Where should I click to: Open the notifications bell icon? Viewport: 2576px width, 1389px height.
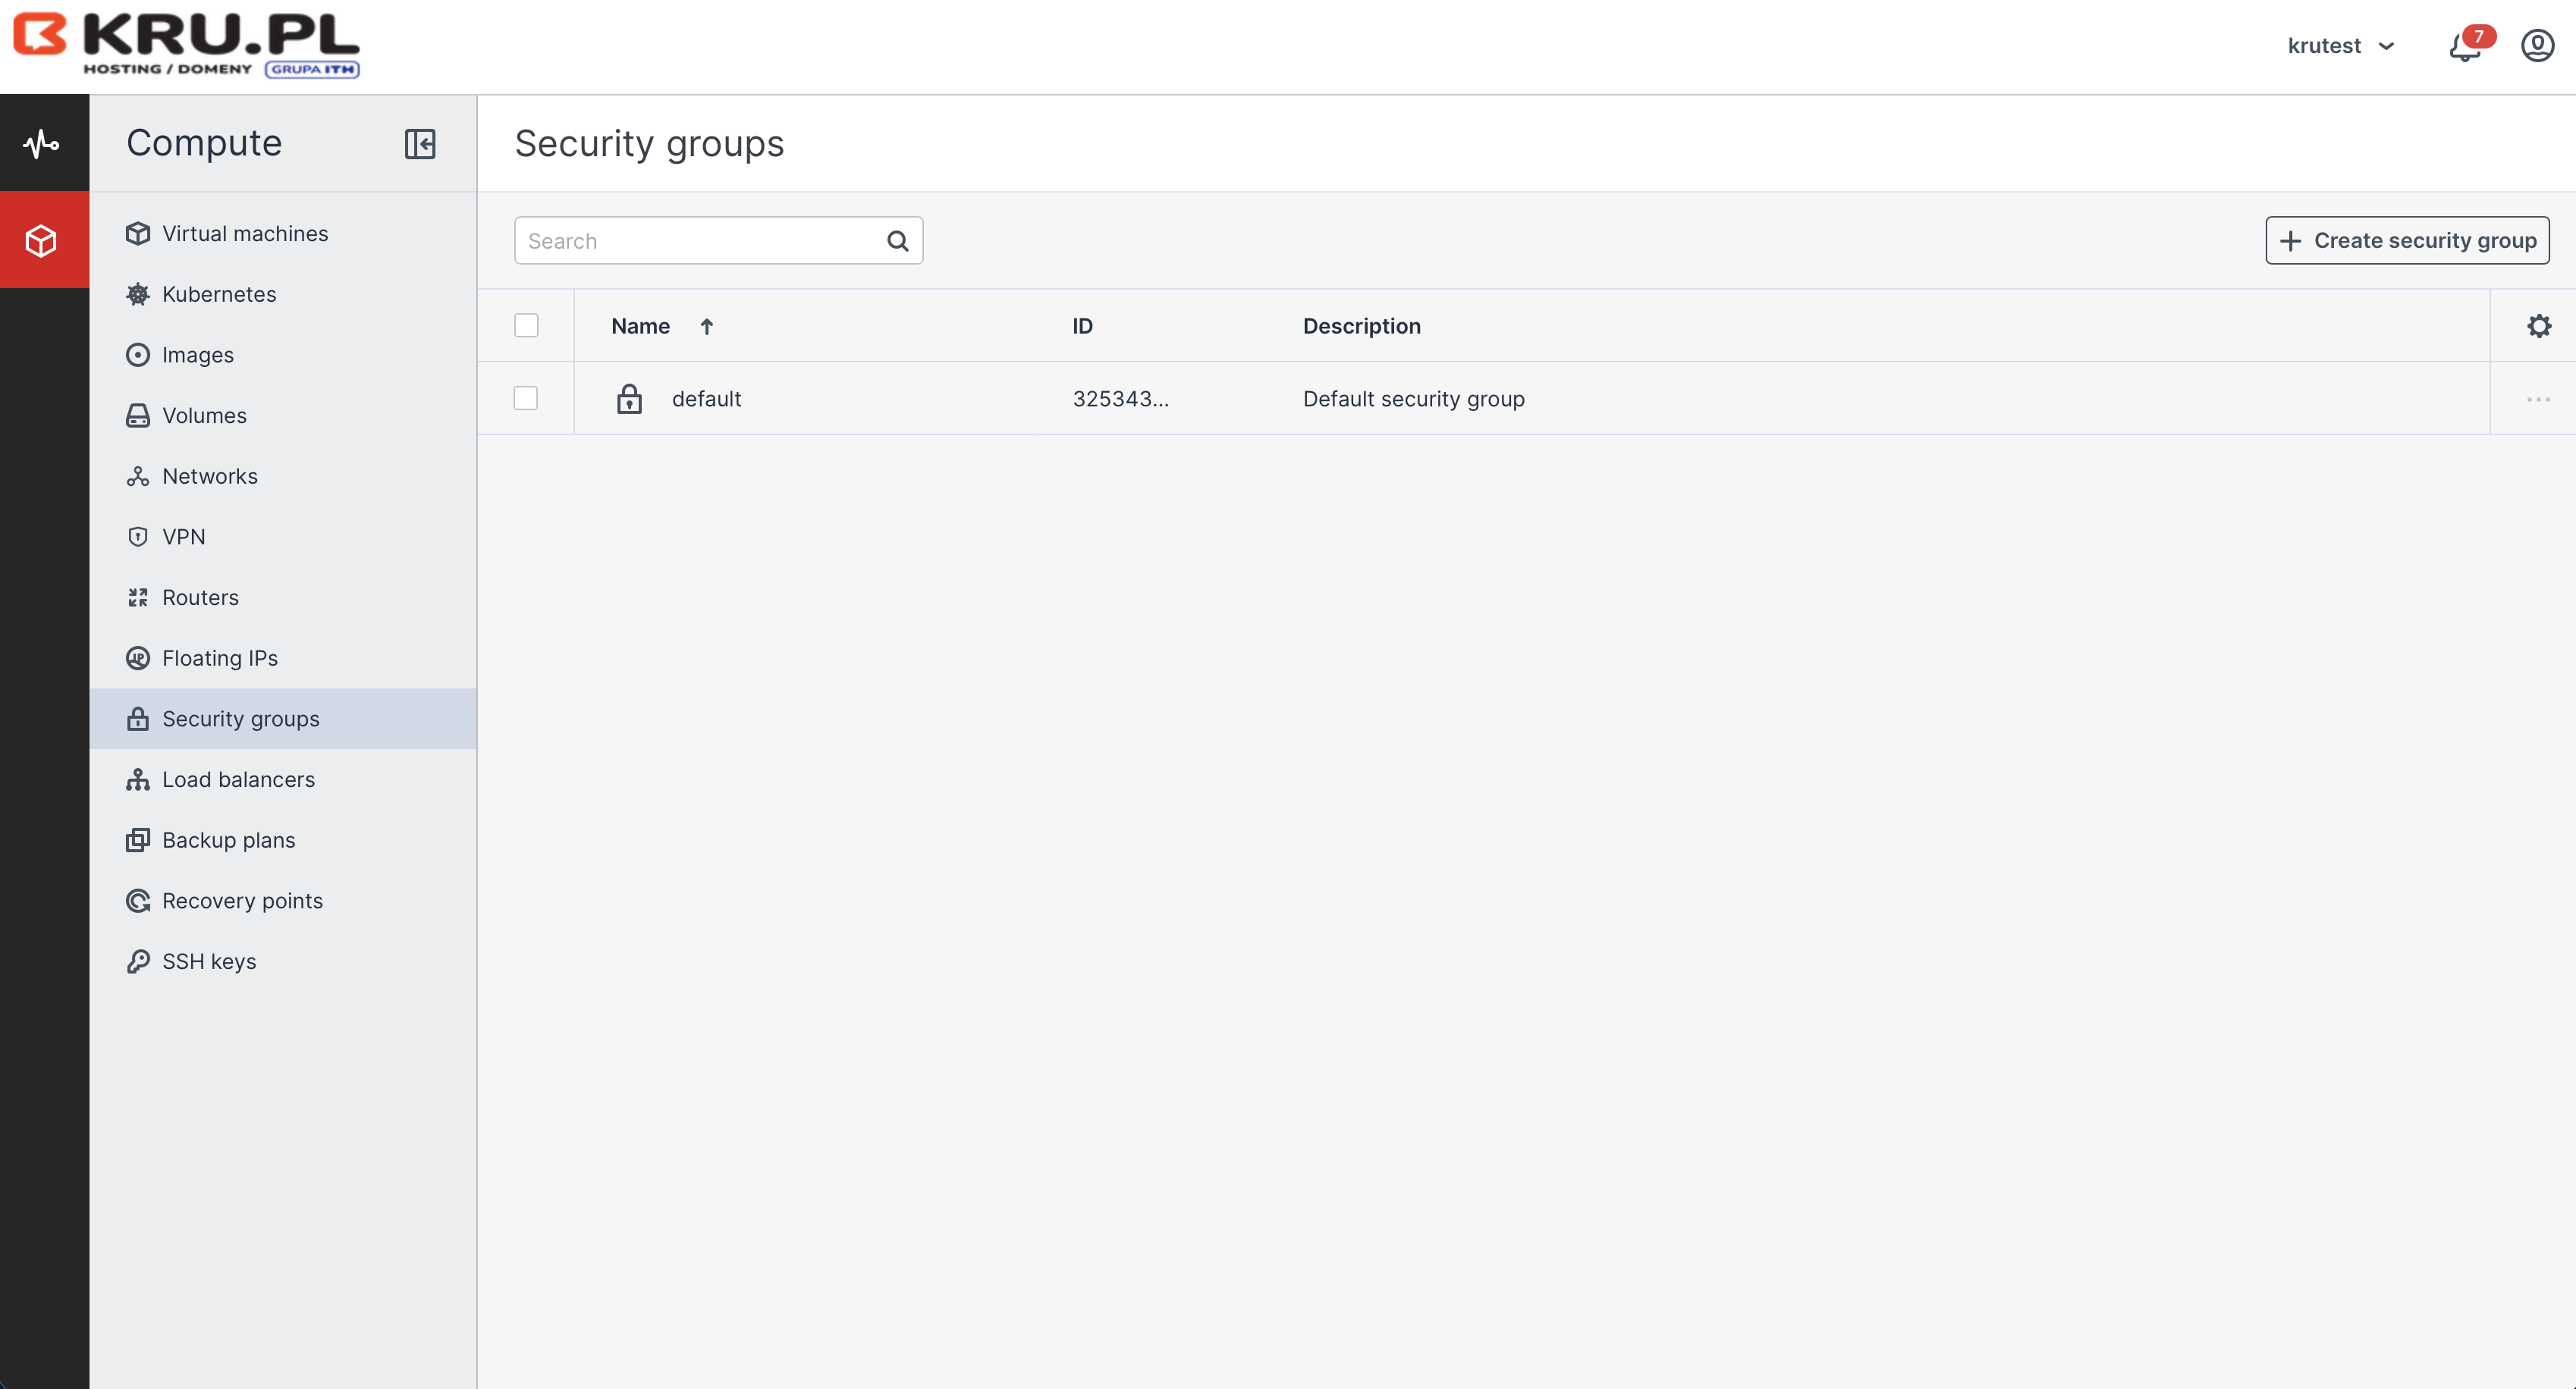pos(2465,47)
